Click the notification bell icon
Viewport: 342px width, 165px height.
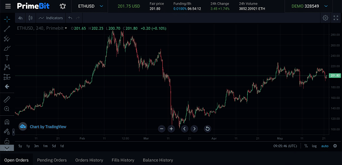click(62, 6)
